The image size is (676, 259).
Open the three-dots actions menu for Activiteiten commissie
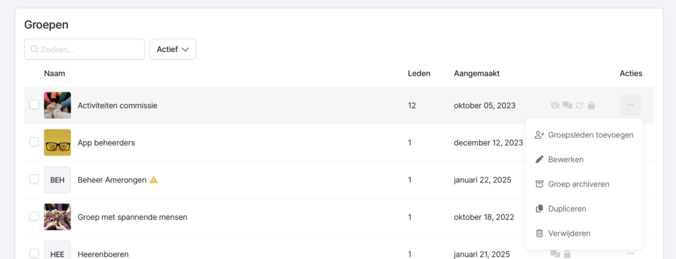630,105
